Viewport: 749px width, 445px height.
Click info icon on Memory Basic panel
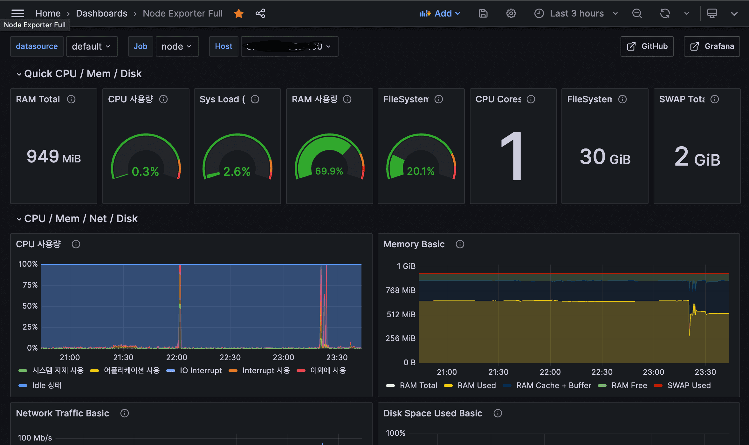460,244
